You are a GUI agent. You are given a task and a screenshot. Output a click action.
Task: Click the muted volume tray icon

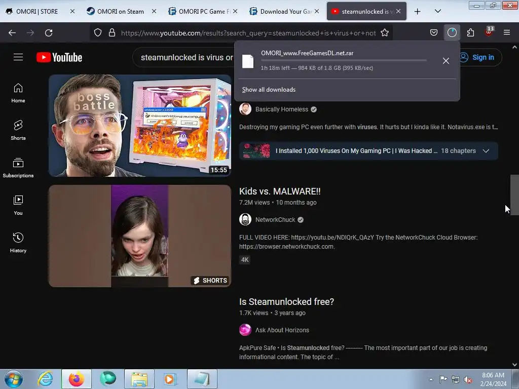point(468,379)
